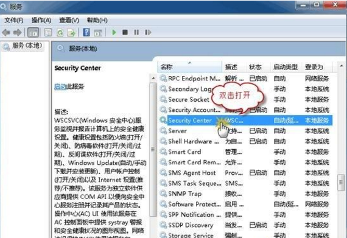Sort by the 名称 column header
The width and height of the screenshot is (347, 238).
click(189, 67)
